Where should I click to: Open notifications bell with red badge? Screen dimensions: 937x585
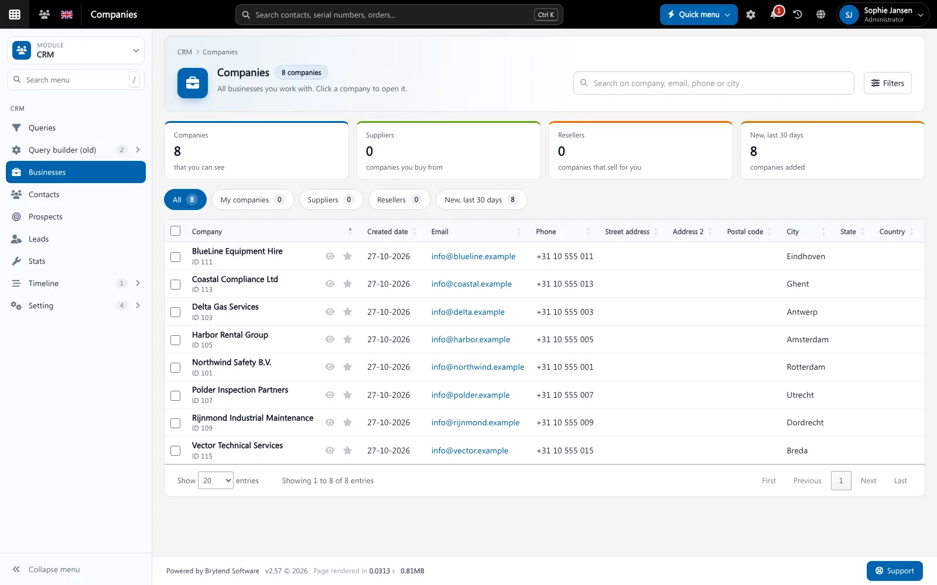(774, 13)
